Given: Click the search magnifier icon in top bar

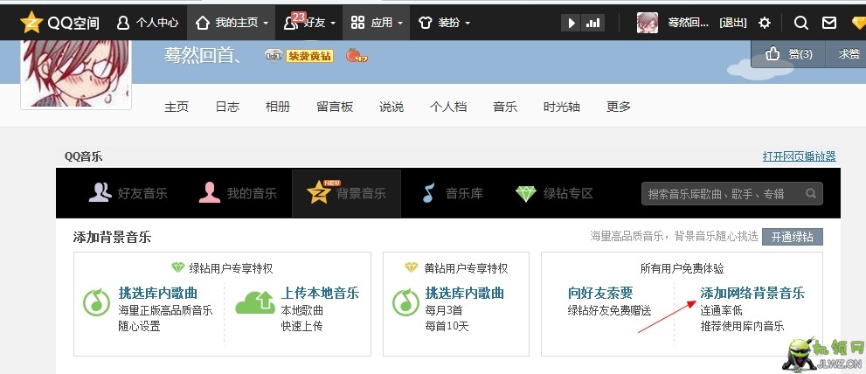Looking at the screenshot, I should [x=800, y=23].
